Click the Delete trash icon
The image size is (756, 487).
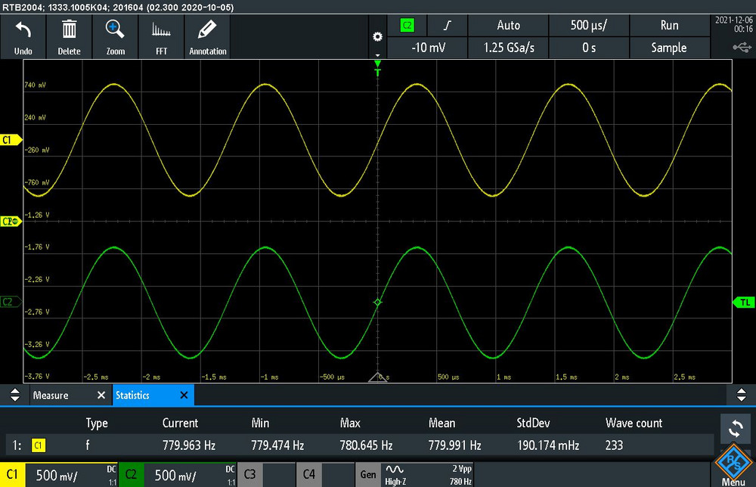[69, 36]
